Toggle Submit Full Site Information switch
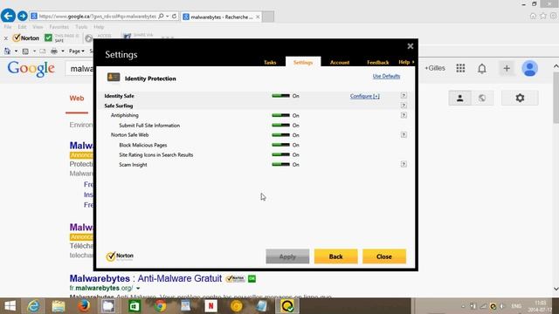 click(x=280, y=126)
